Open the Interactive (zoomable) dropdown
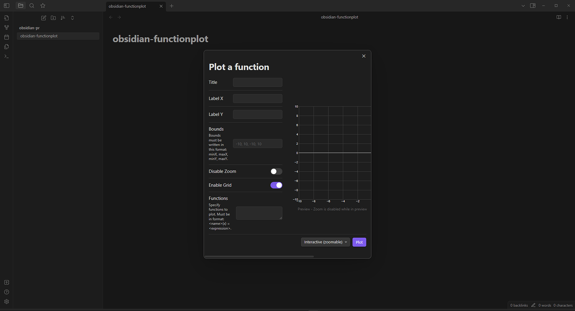 325,242
